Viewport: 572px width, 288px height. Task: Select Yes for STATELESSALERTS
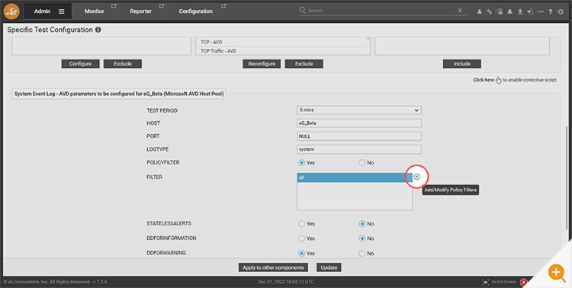[x=301, y=223]
